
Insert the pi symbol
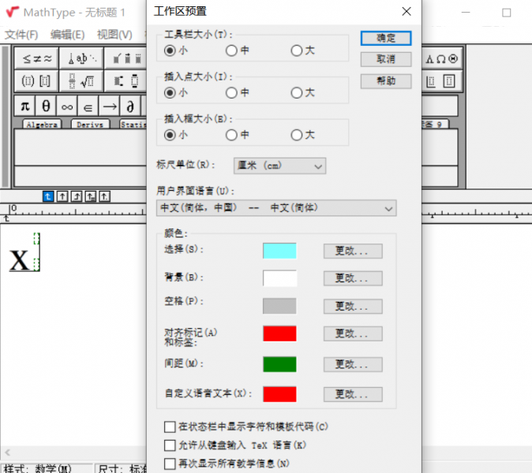(24, 106)
